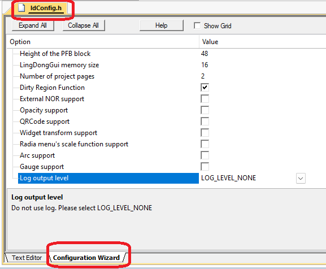Turn on QRCode support checkbox
This screenshot has height=269, width=326.
coord(205,122)
